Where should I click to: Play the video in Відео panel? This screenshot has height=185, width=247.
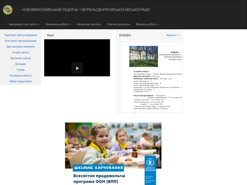77,68
